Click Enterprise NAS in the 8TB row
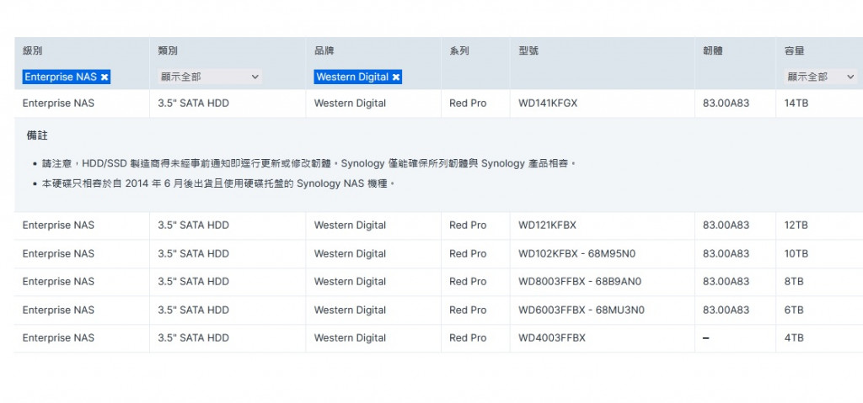 point(58,282)
